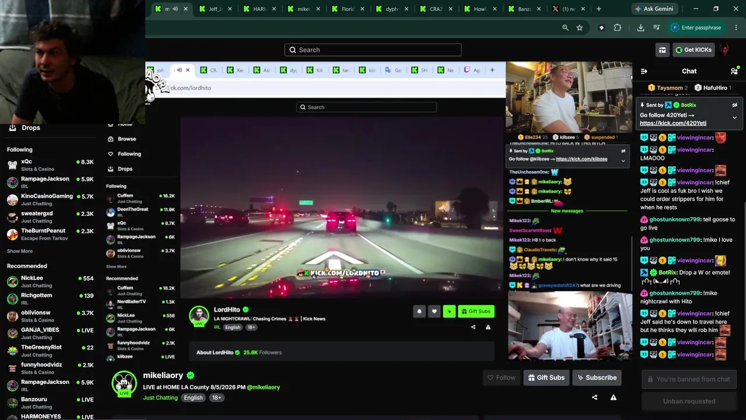
Task: Click the Kick search field beside Get KICKs
Action: pos(373,50)
